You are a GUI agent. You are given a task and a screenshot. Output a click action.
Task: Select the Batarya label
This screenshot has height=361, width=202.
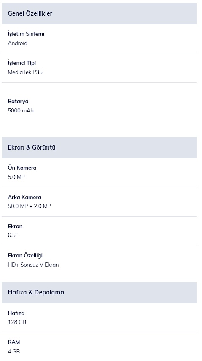point(18,101)
